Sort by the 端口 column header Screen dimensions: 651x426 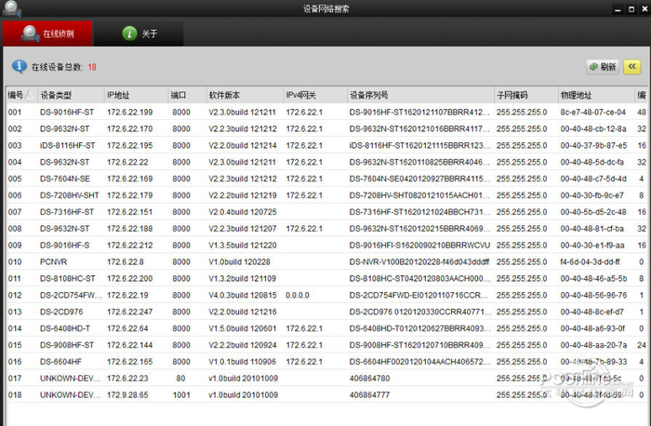click(x=187, y=95)
